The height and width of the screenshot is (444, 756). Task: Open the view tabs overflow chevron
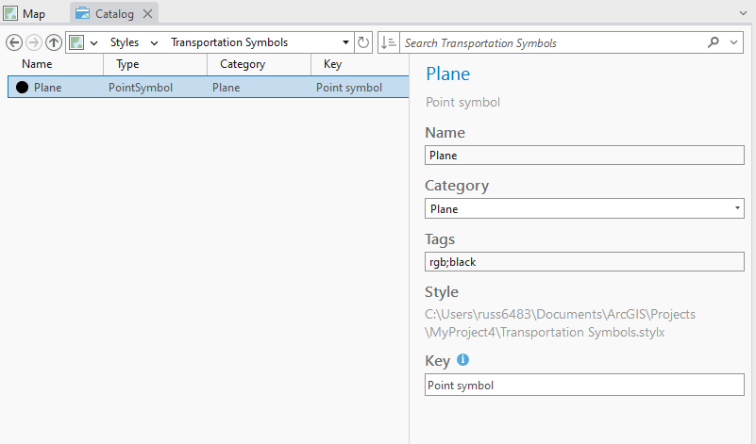pyautogui.click(x=743, y=14)
